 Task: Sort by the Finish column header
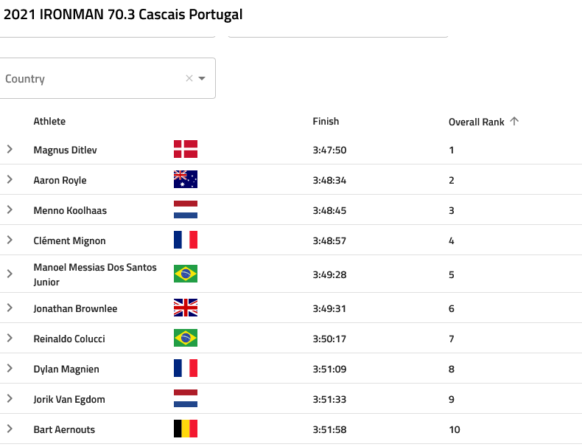pos(326,122)
